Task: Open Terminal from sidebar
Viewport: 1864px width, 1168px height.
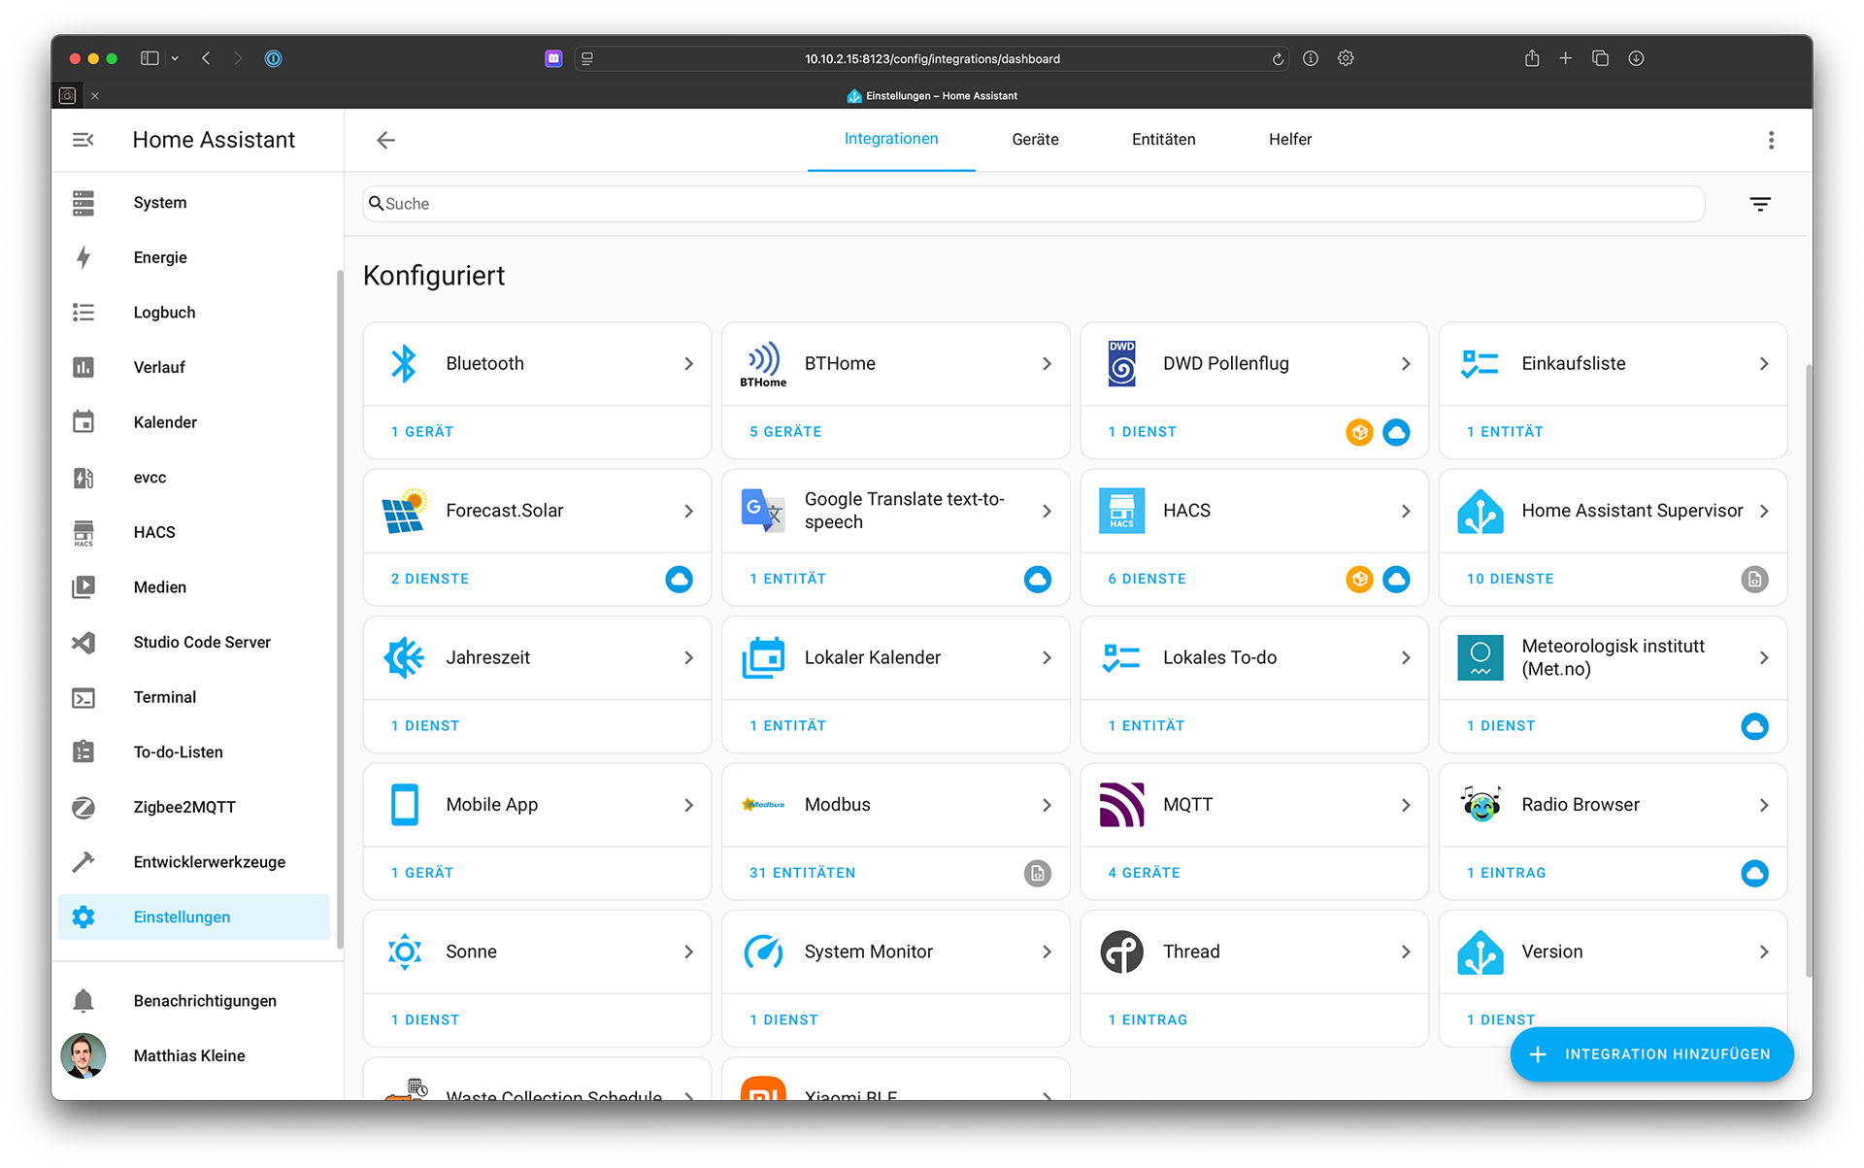Action: tap(194, 697)
